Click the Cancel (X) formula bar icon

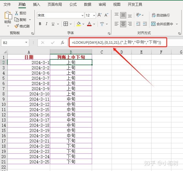click(x=43, y=43)
